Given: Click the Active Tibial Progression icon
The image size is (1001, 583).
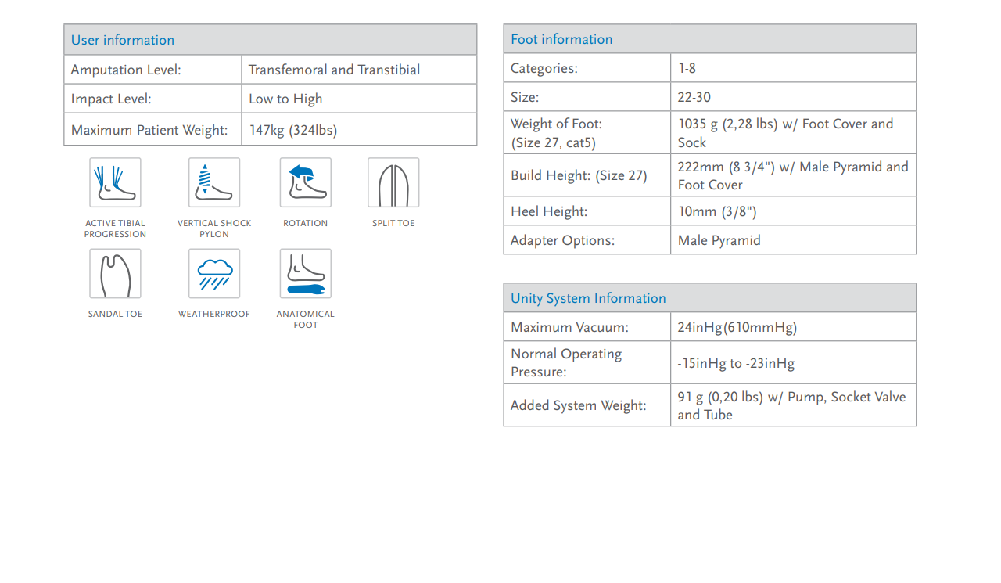Looking at the screenshot, I should pos(115,182).
